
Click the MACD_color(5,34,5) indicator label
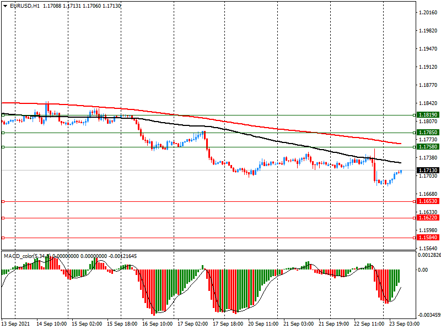(x=27, y=256)
